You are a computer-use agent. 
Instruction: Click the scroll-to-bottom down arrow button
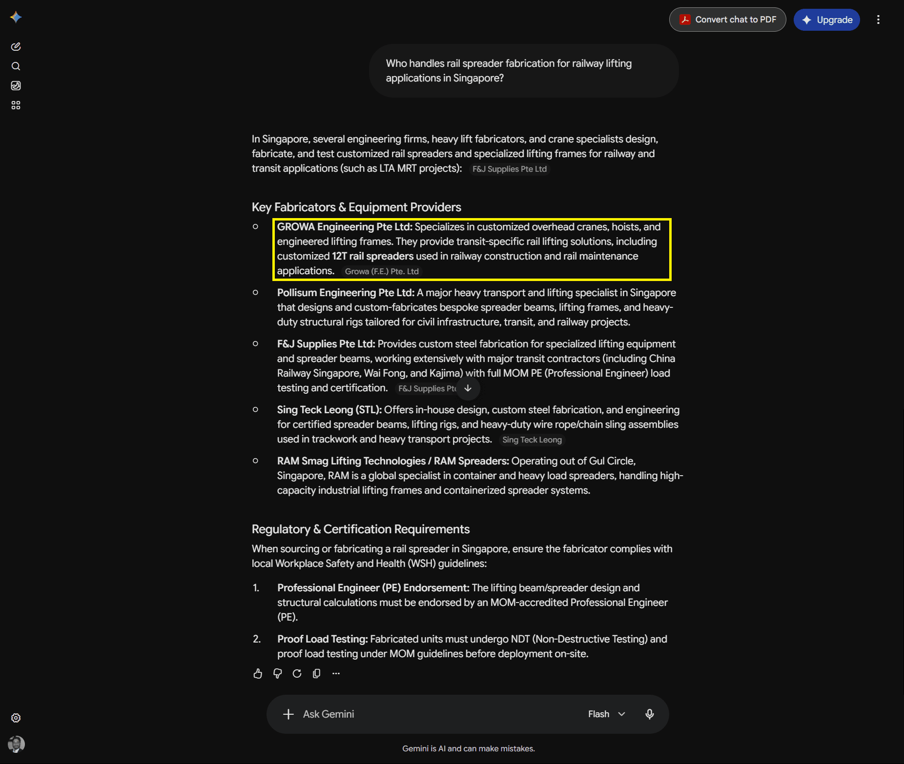click(x=468, y=388)
